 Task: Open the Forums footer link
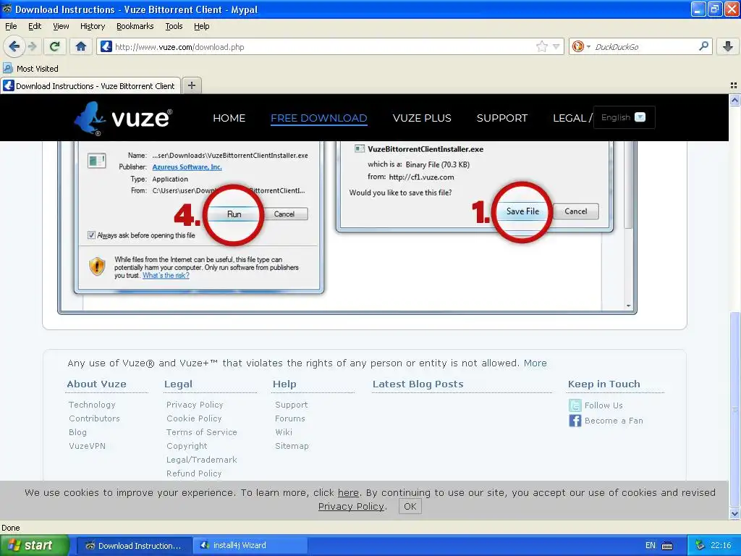click(289, 418)
